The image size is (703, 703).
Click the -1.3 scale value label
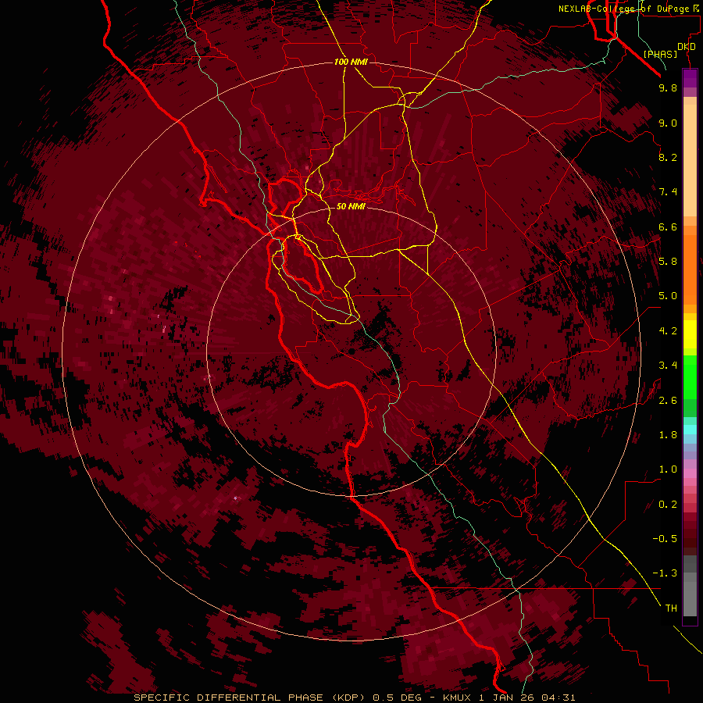[665, 573]
